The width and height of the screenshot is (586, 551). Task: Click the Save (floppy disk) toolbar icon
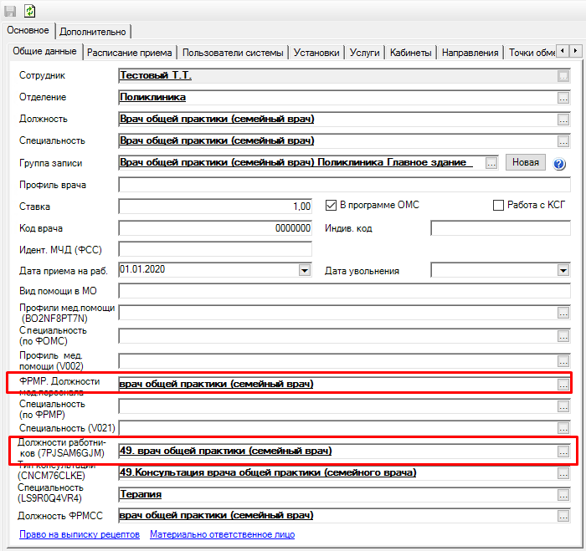[x=10, y=11]
